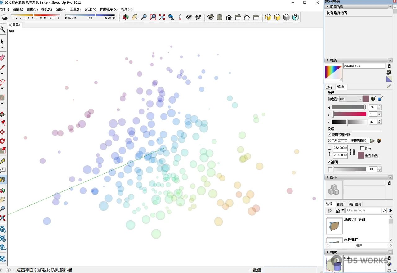Click the 3D Warehouse search field
The width and height of the screenshot is (397, 273).
tap(364, 210)
